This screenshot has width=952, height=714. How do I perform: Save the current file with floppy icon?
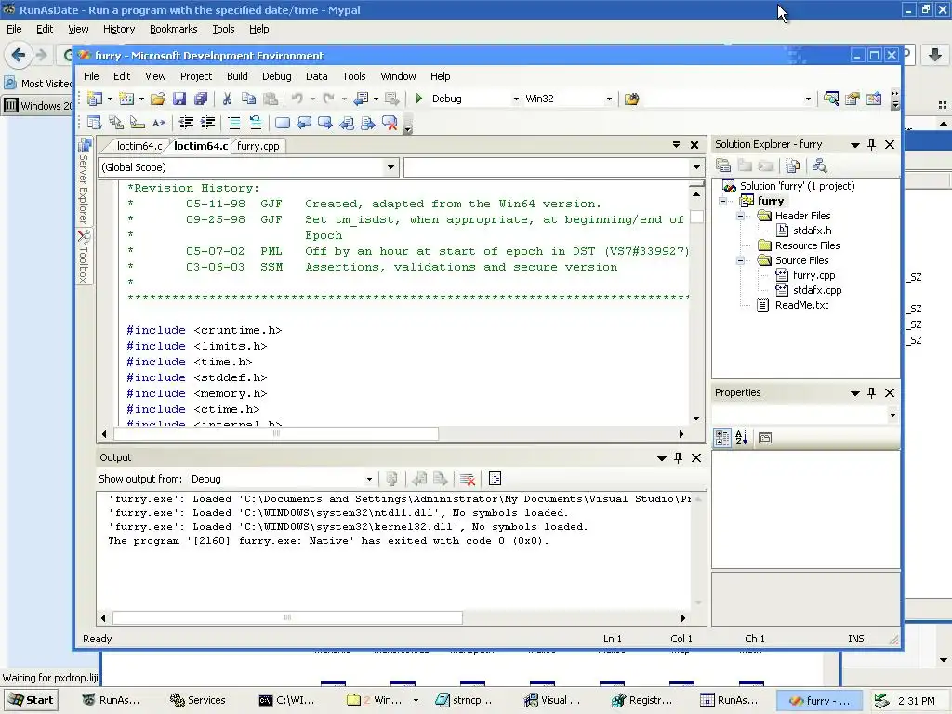(x=179, y=99)
